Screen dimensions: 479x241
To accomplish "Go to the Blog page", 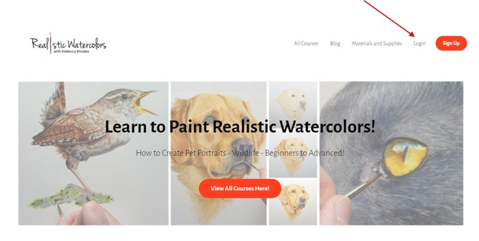I will 335,44.
